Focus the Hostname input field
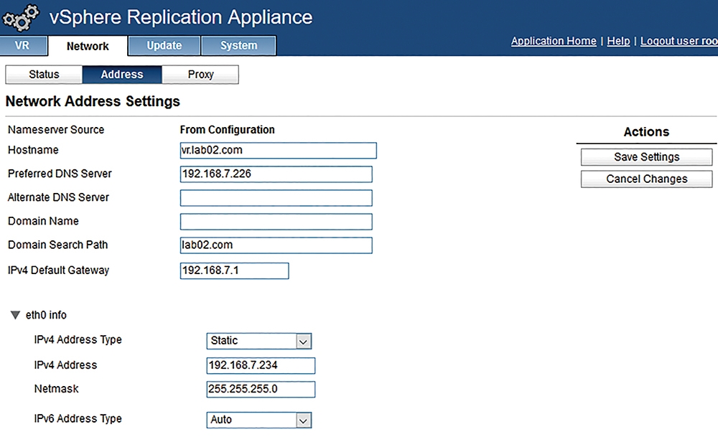This screenshot has width=718, height=447. (279, 151)
